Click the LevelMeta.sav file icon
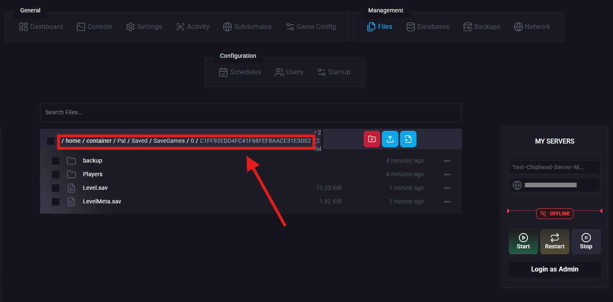This screenshot has height=302, width=613. point(71,202)
